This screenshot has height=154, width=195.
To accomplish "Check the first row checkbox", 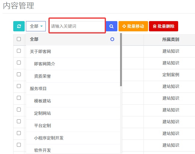I will coord(19,51).
